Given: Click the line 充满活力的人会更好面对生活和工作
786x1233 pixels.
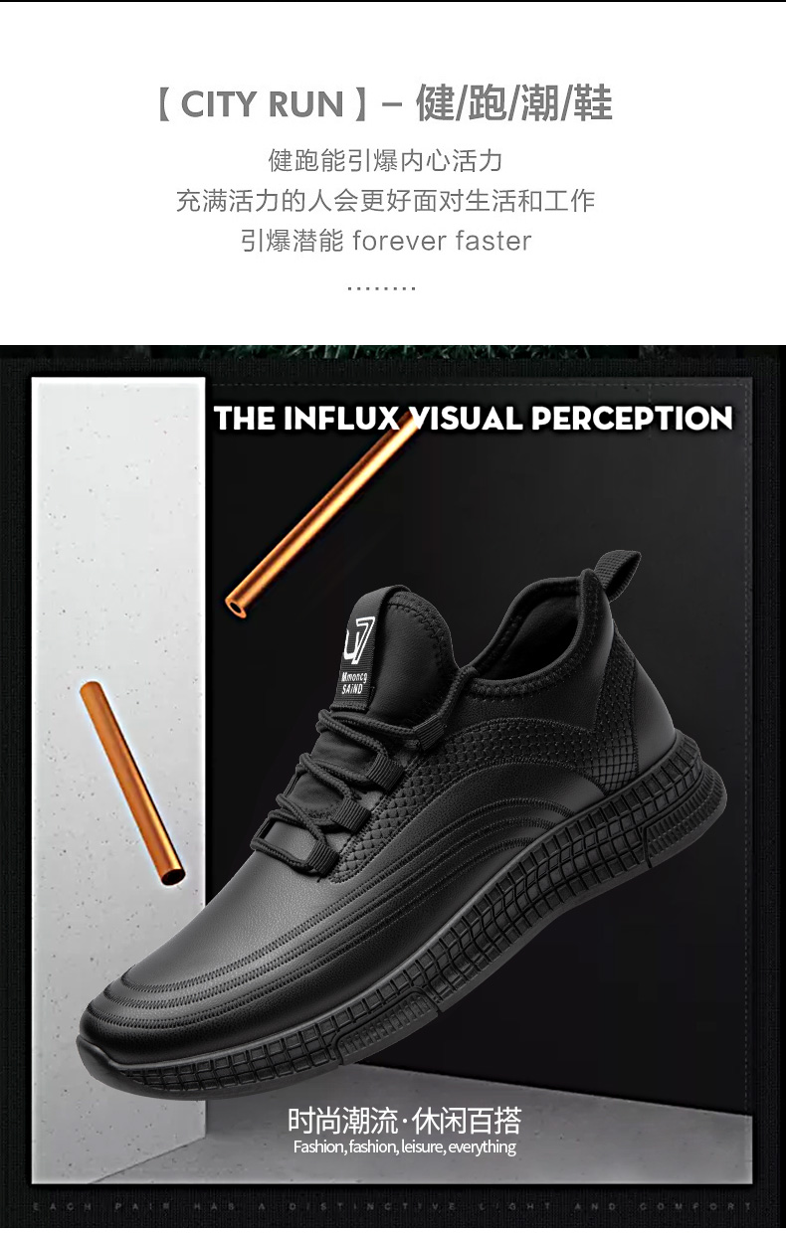Looking at the screenshot, I should [385, 200].
